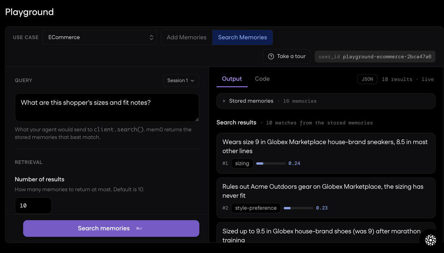Click the RETRIEVAL section label
This screenshot has width=444, height=253.
coord(28,162)
